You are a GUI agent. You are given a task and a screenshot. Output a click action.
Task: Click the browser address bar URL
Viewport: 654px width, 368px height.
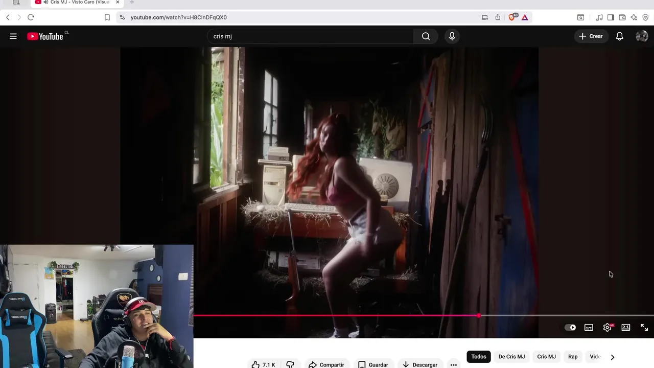coord(178,17)
